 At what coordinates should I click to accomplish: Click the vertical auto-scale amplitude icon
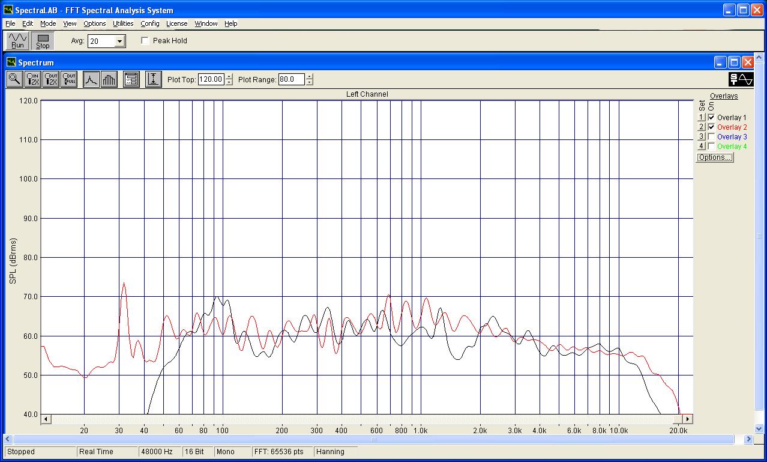tap(154, 79)
